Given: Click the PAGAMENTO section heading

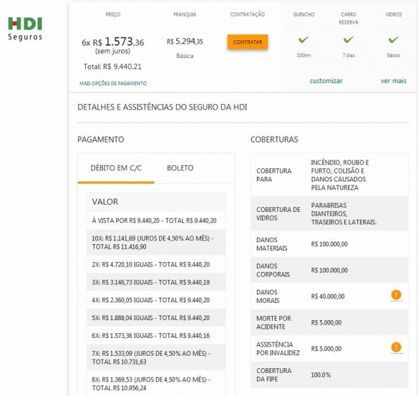Looking at the screenshot, I should tap(100, 140).
